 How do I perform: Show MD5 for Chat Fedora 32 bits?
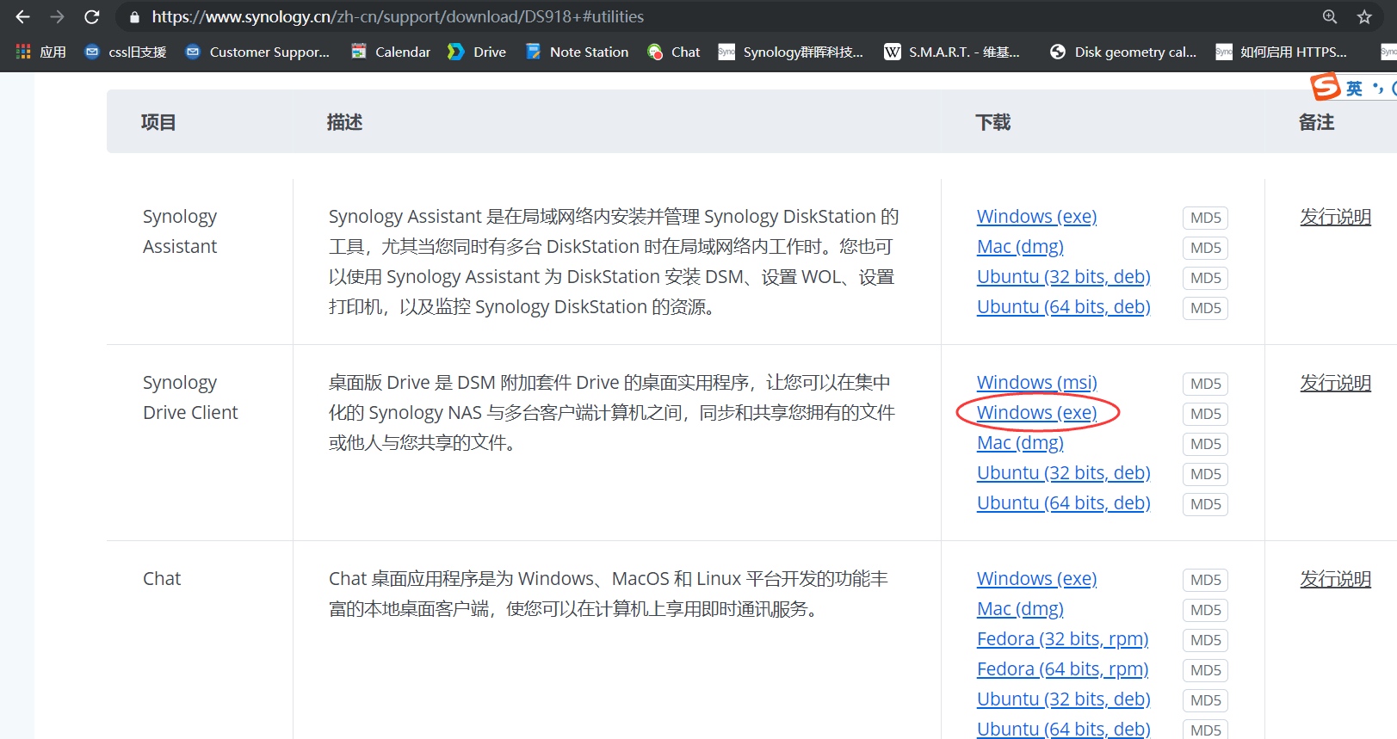(1205, 640)
